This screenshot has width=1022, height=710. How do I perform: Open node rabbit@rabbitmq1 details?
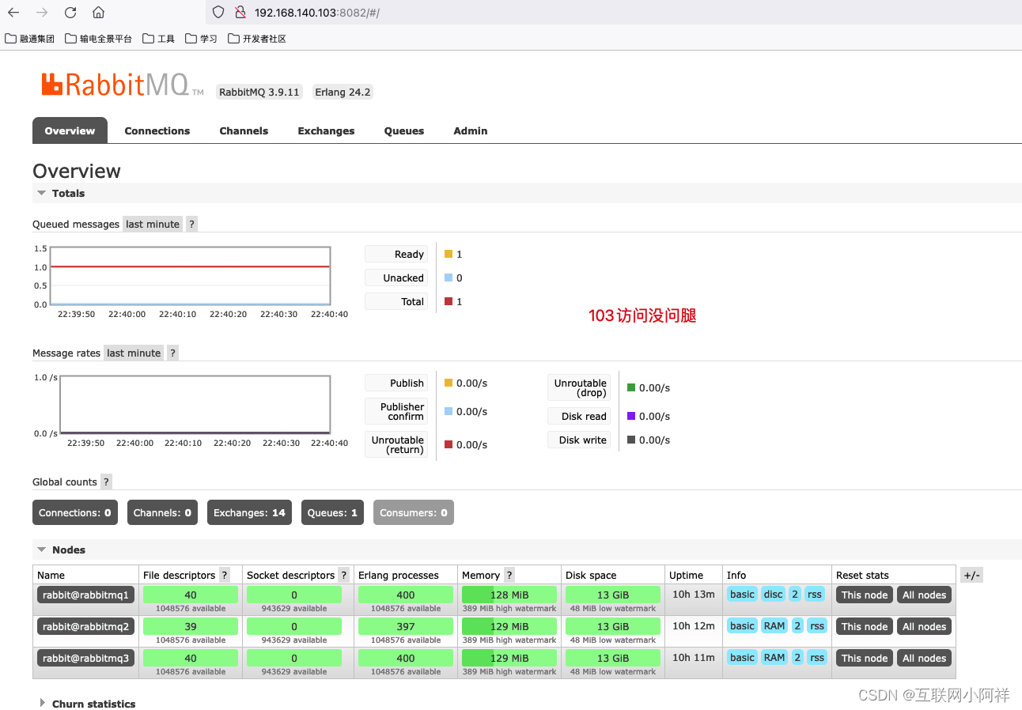(x=86, y=595)
